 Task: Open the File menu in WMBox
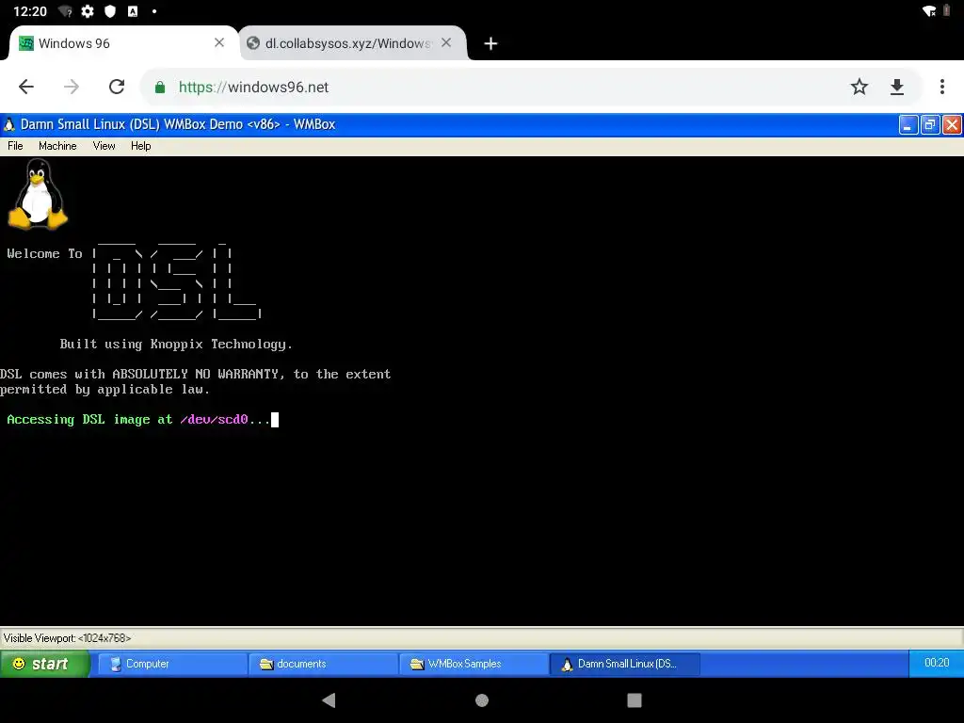tap(15, 146)
